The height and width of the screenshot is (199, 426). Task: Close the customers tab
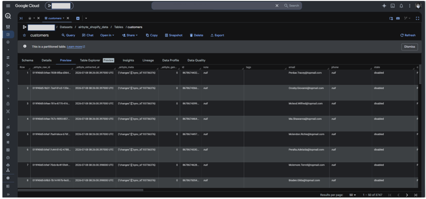coord(68,18)
